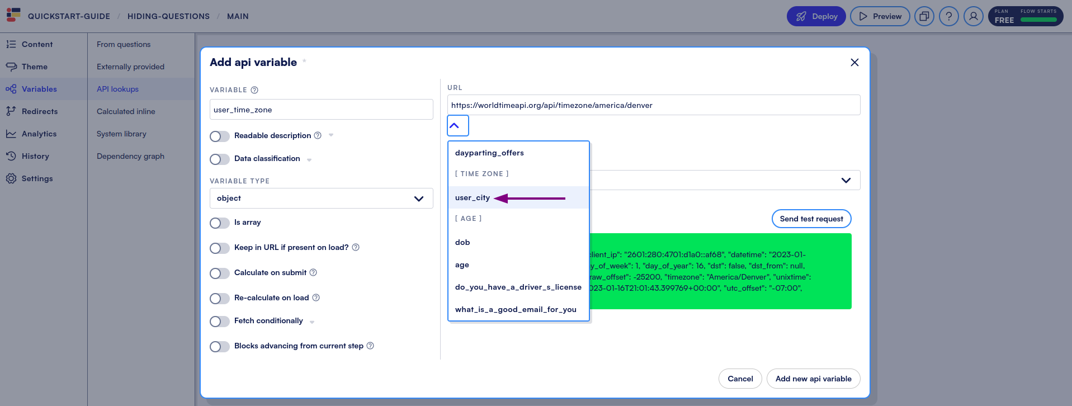Click the flow starts plan usage bar

coord(1038,20)
